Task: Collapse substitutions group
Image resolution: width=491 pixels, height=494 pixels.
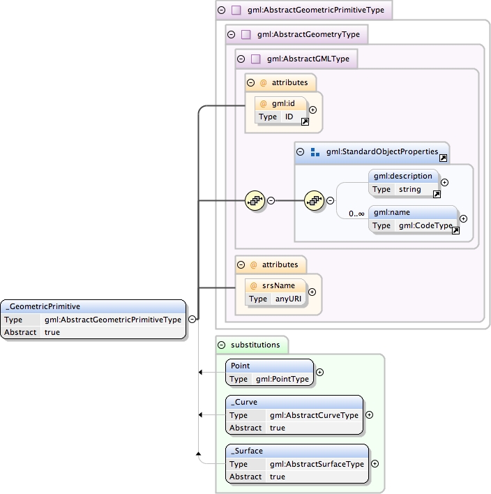Action: [x=221, y=345]
